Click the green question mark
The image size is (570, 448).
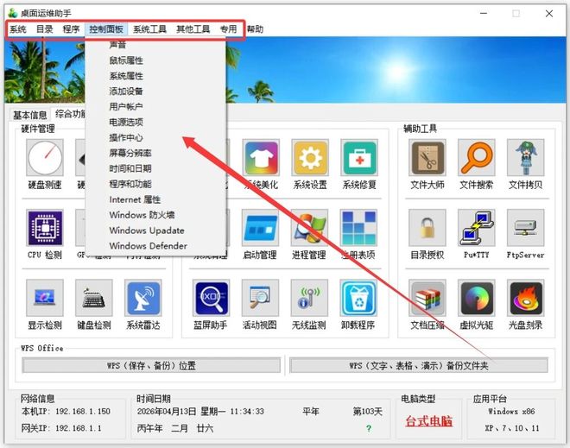(x=369, y=428)
